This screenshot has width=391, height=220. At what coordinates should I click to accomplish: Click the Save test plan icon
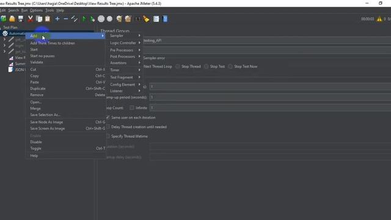point(21,19)
